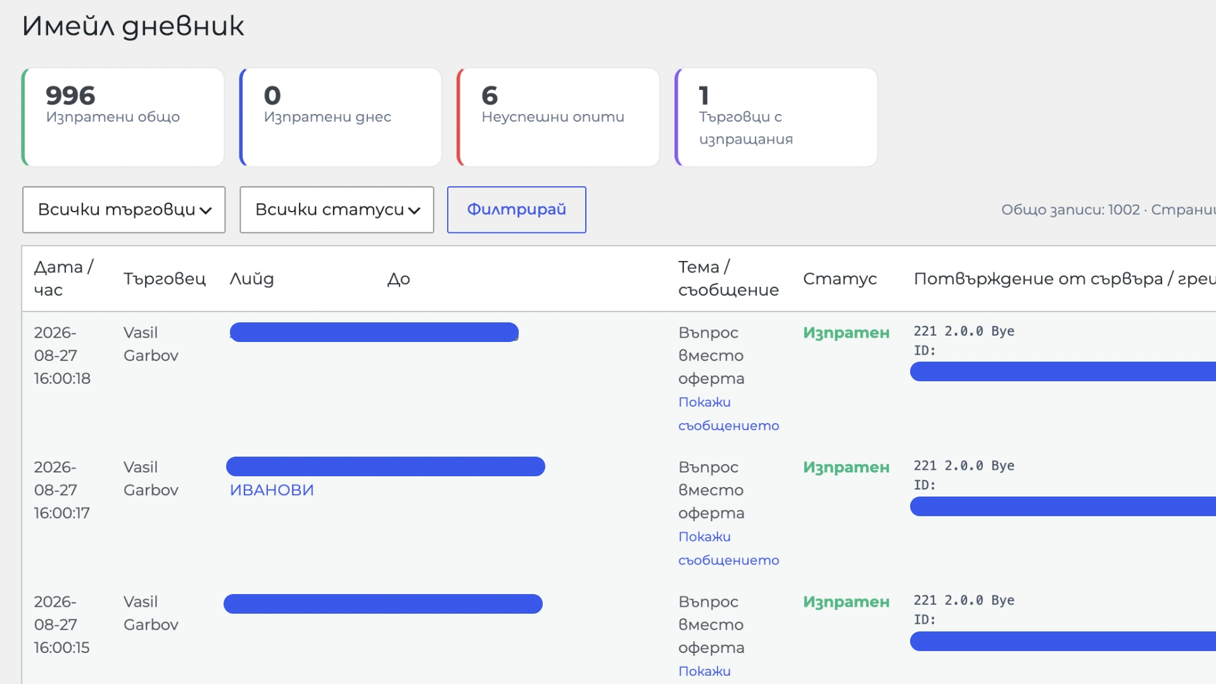The width and height of the screenshot is (1216, 684).
Task: Click subject 'Въпрос вместо оферта' in 16:00:17 row
Action: 711,490
